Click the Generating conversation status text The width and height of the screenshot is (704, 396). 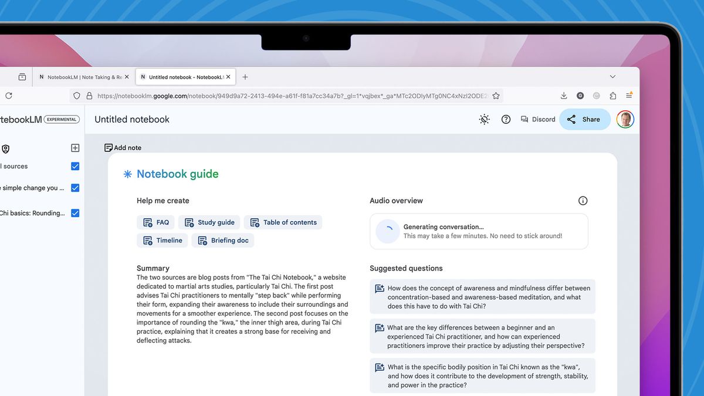[444, 226]
